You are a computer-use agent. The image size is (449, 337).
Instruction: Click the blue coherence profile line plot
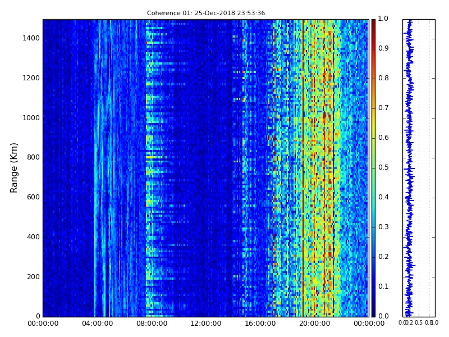(x=409, y=168)
